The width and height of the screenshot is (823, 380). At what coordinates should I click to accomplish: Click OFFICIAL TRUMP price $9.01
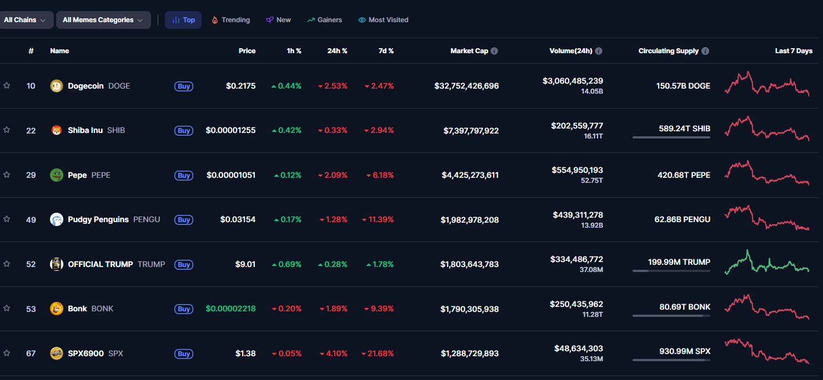pos(245,264)
